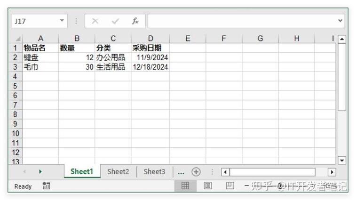Select column A header

[x=40, y=39]
